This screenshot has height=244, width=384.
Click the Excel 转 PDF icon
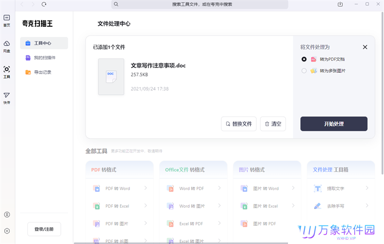[x=170, y=223]
